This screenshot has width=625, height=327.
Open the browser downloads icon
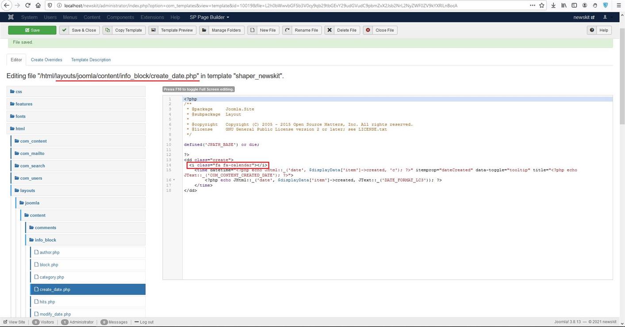tap(553, 5)
